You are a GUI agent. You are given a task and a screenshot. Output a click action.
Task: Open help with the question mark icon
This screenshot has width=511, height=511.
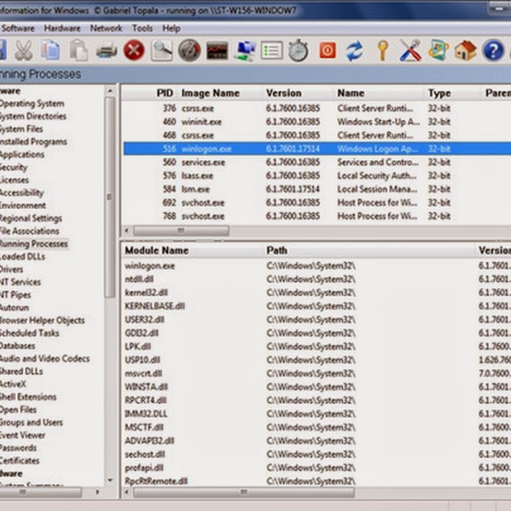(x=492, y=50)
